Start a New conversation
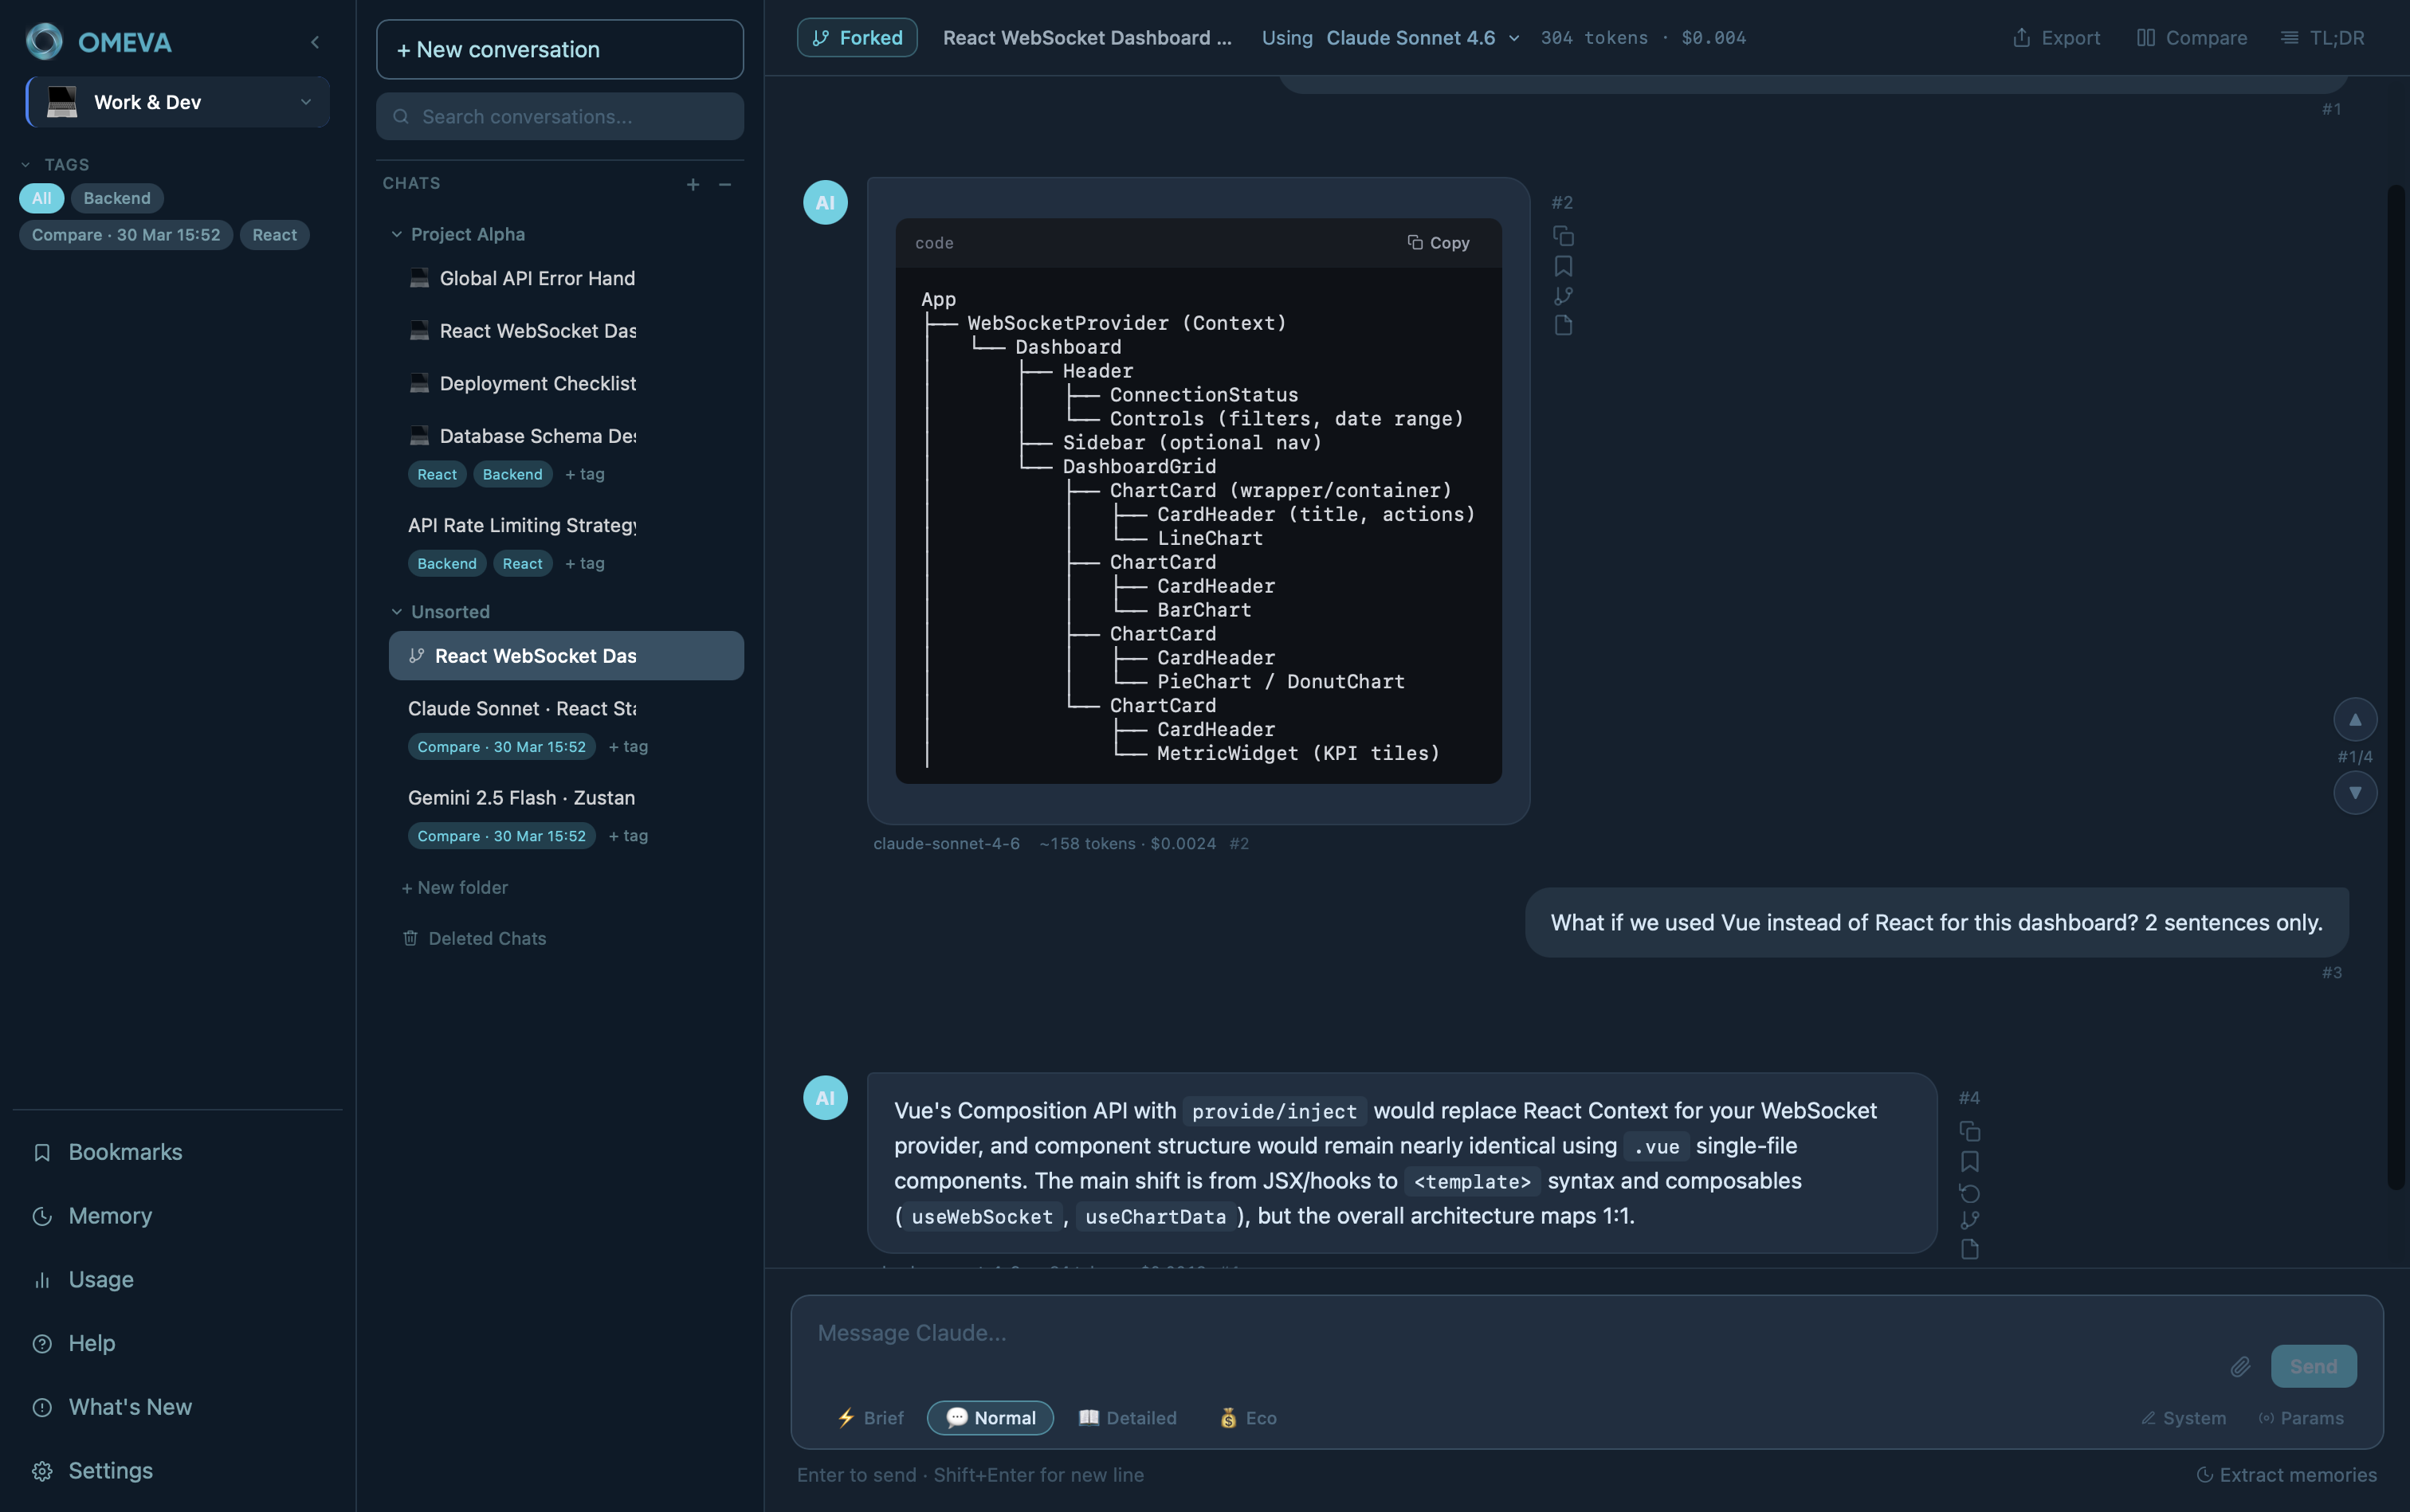The width and height of the screenshot is (2410, 1512). click(x=558, y=48)
